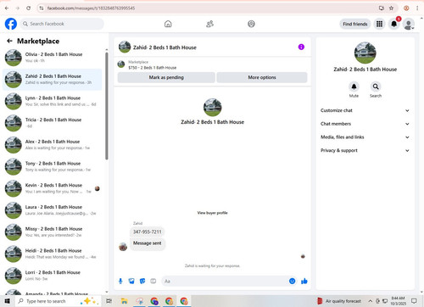This screenshot has width=424, height=307.
Task: Click the Mark as pending button
Action: [x=166, y=77]
